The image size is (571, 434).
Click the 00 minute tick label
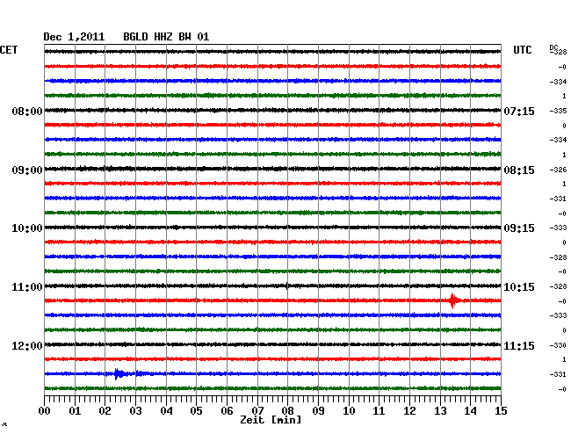coord(45,410)
